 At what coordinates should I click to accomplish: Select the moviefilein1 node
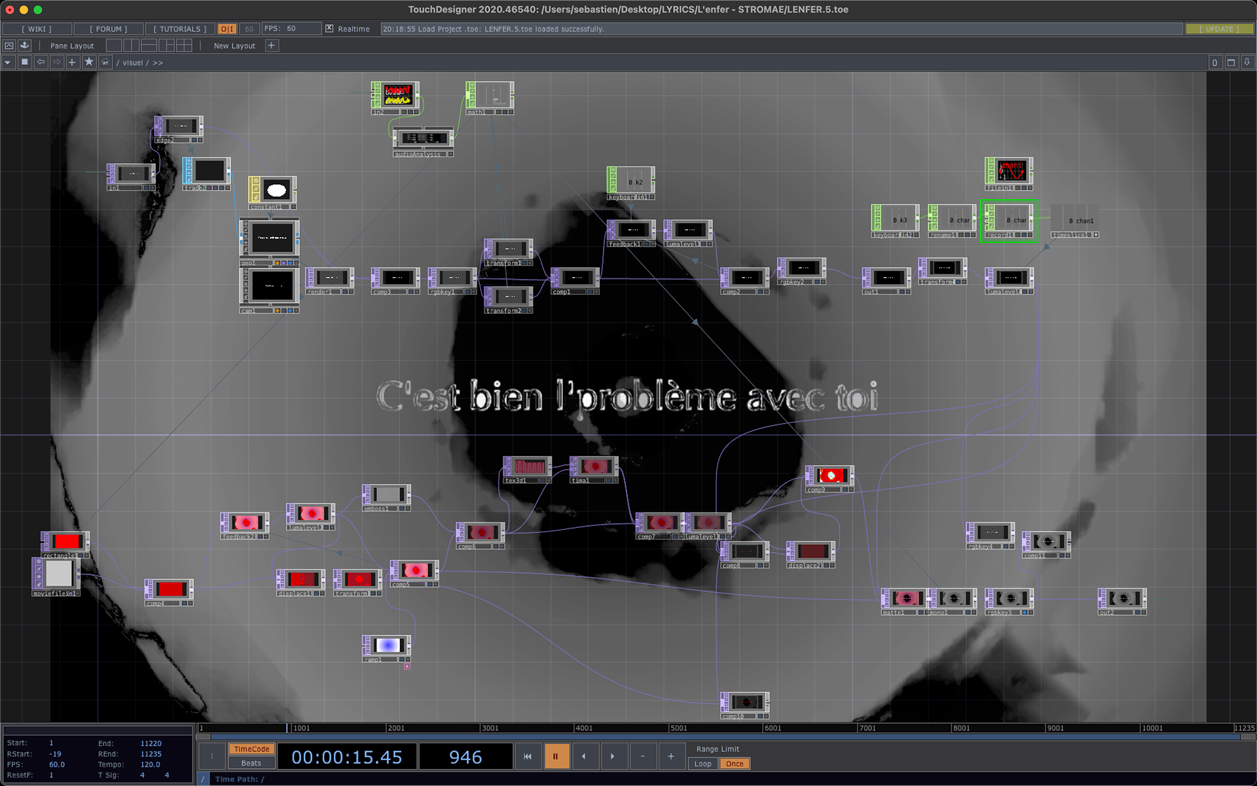pos(56,577)
